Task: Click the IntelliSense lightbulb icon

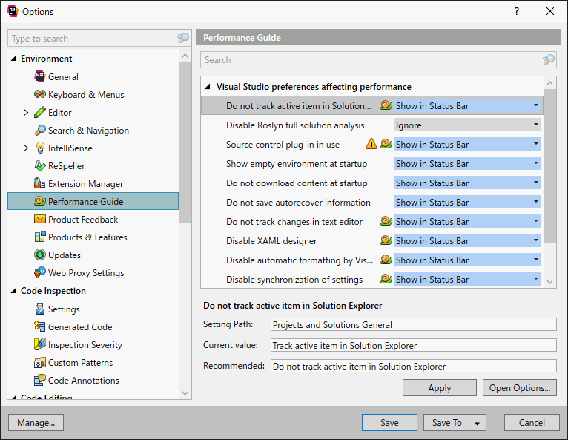Action: point(40,148)
